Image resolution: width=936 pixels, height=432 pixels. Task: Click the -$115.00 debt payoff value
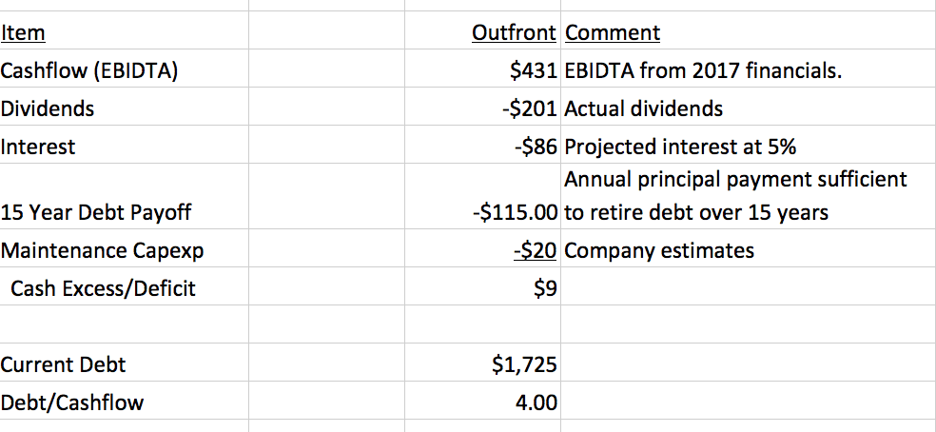coord(514,212)
